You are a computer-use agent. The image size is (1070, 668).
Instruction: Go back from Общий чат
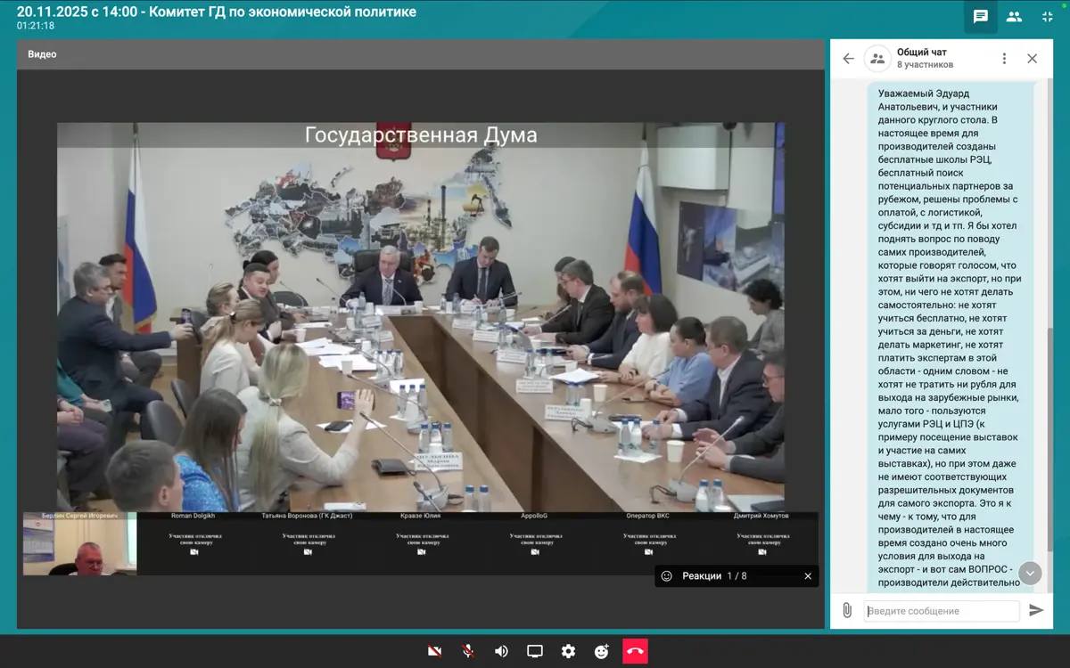coord(848,59)
